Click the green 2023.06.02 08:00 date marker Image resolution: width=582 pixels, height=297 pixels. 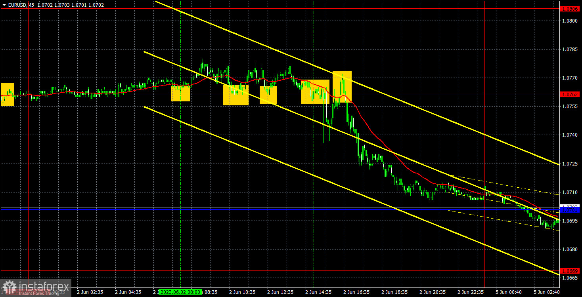180,292
